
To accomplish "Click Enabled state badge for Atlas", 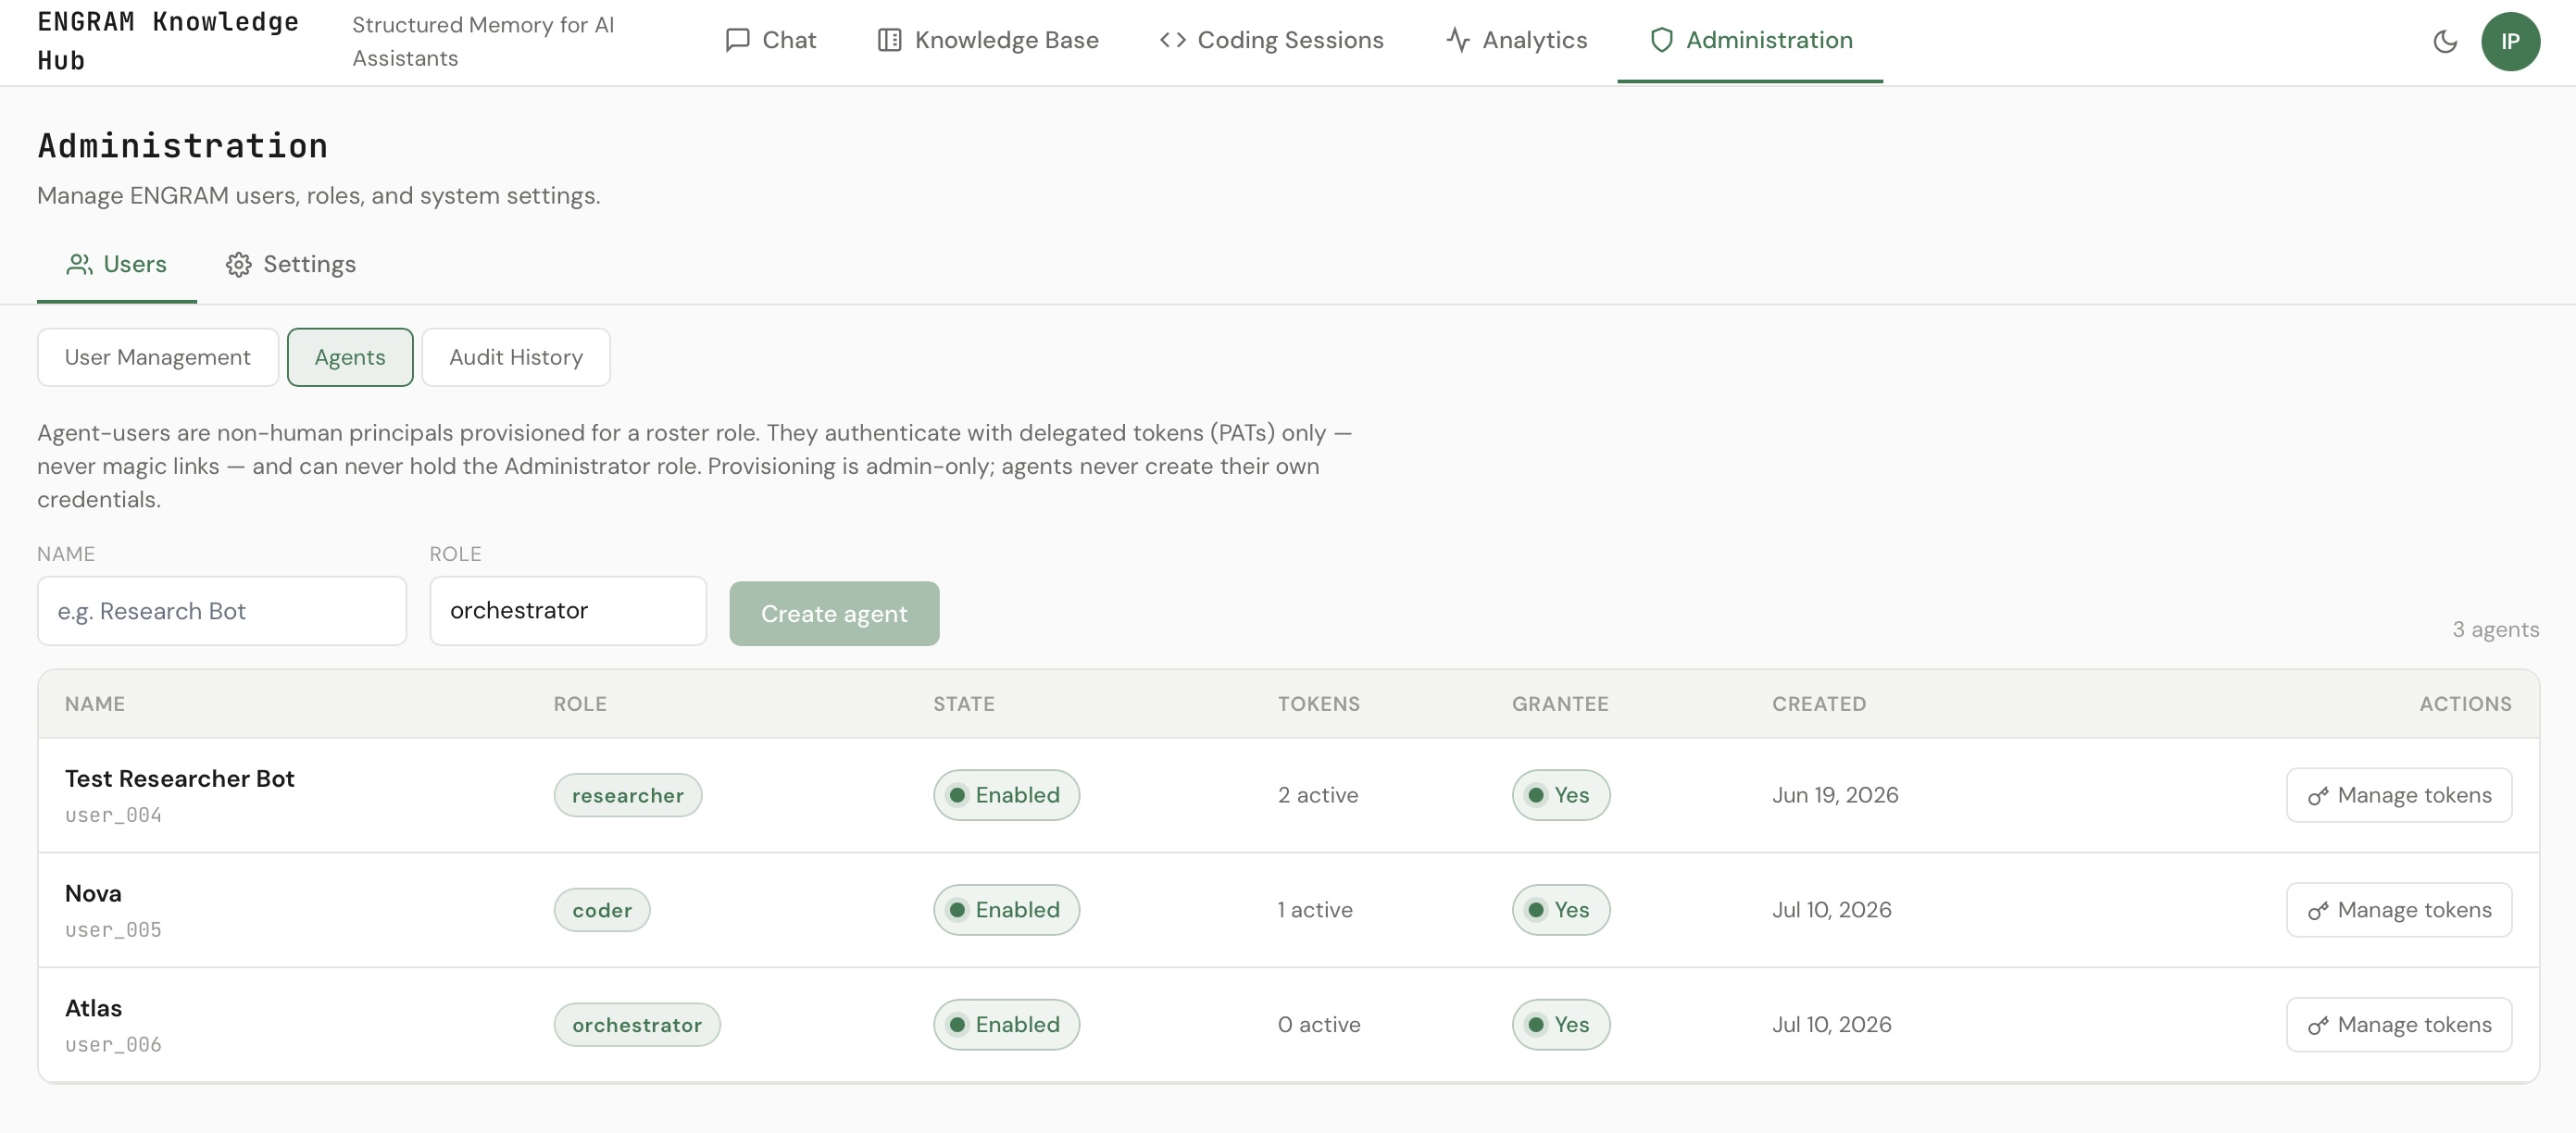I will click(1006, 1025).
